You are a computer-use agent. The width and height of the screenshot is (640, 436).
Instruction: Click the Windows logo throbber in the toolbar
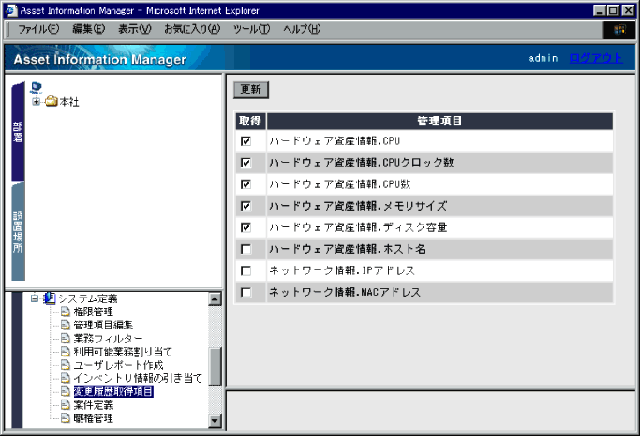[x=619, y=30]
